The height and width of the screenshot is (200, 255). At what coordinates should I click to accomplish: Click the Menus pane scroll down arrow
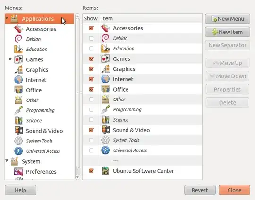(x=77, y=177)
